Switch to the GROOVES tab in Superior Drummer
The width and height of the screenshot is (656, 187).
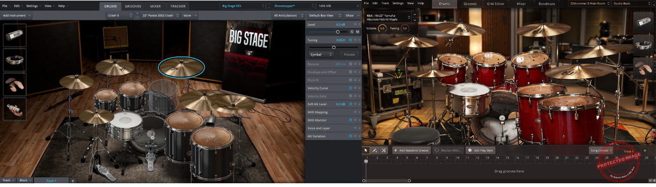click(133, 6)
